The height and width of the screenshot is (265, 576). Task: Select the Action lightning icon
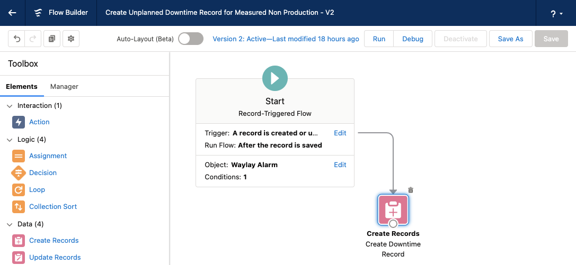click(x=19, y=122)
